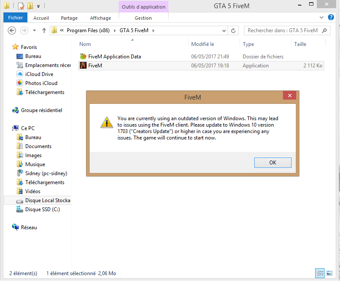Image resolution: width=340 pixels, height=282 pixels.
Task: Sort by the Type column header
Action: coord(248,44)
